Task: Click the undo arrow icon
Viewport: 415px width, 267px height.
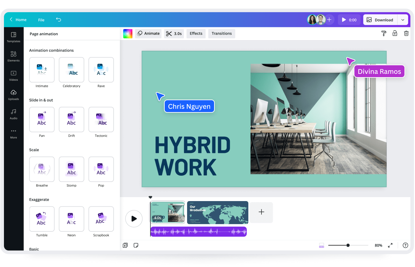Action: click(x=59, y=20)
